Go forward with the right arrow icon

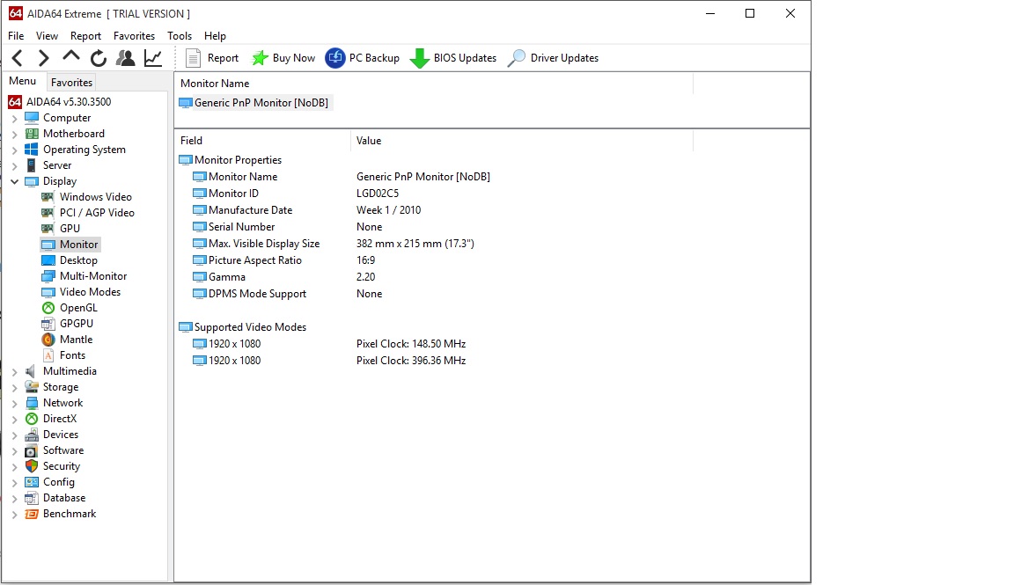tap(43, 58)
